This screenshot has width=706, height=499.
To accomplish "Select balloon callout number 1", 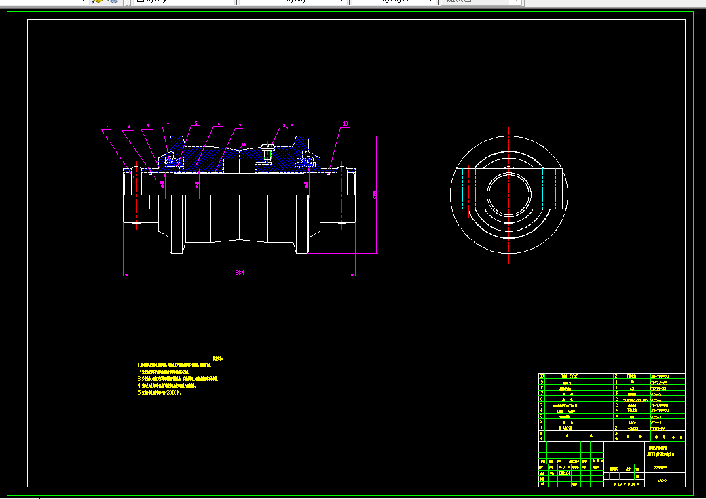I will (x=107, y=125).
